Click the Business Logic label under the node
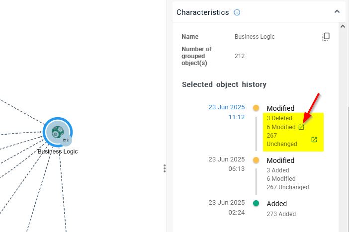Viewport: 349px width, 232px height. coord(58,152)
